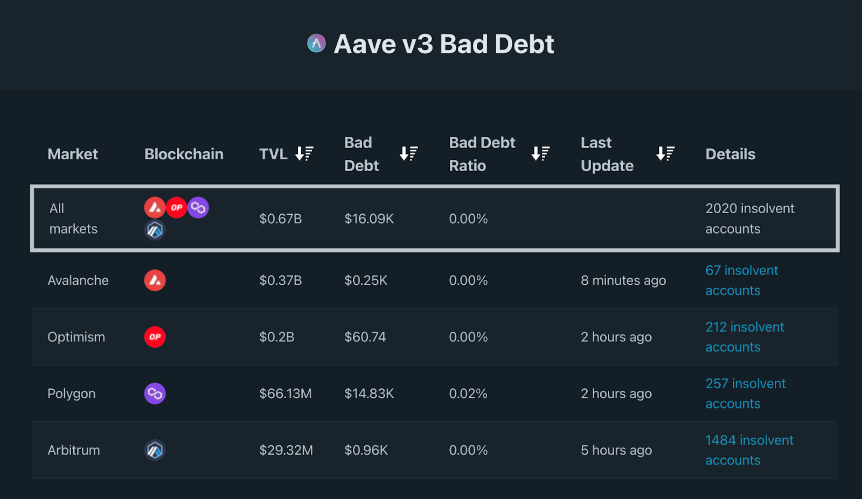Click the Avalanche icon in Avalanche row
The height and width of the screenshot is (499, 862).
pyautogui.click(x=155, y=280)
